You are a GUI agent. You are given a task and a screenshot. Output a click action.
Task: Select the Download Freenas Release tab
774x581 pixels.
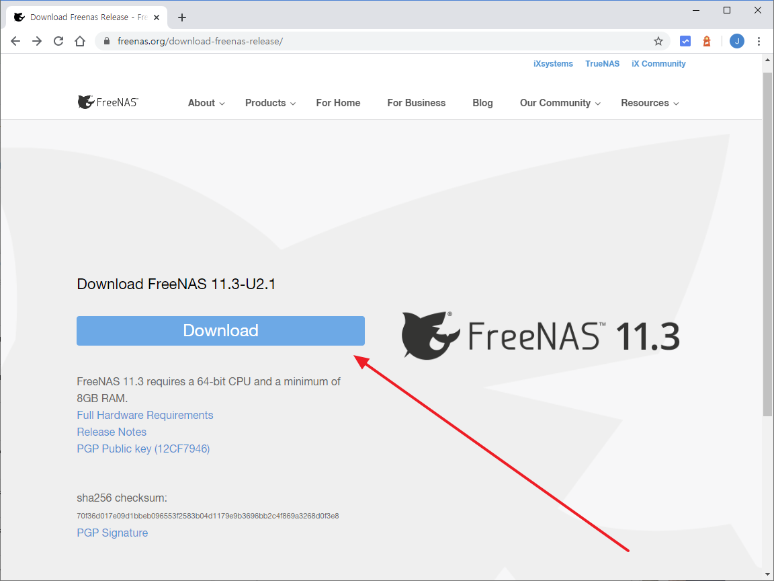tap(87, 17)
